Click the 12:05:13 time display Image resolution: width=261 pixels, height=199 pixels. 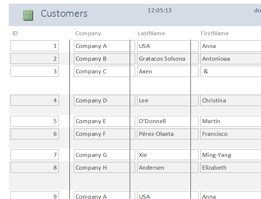coord(159,11)
